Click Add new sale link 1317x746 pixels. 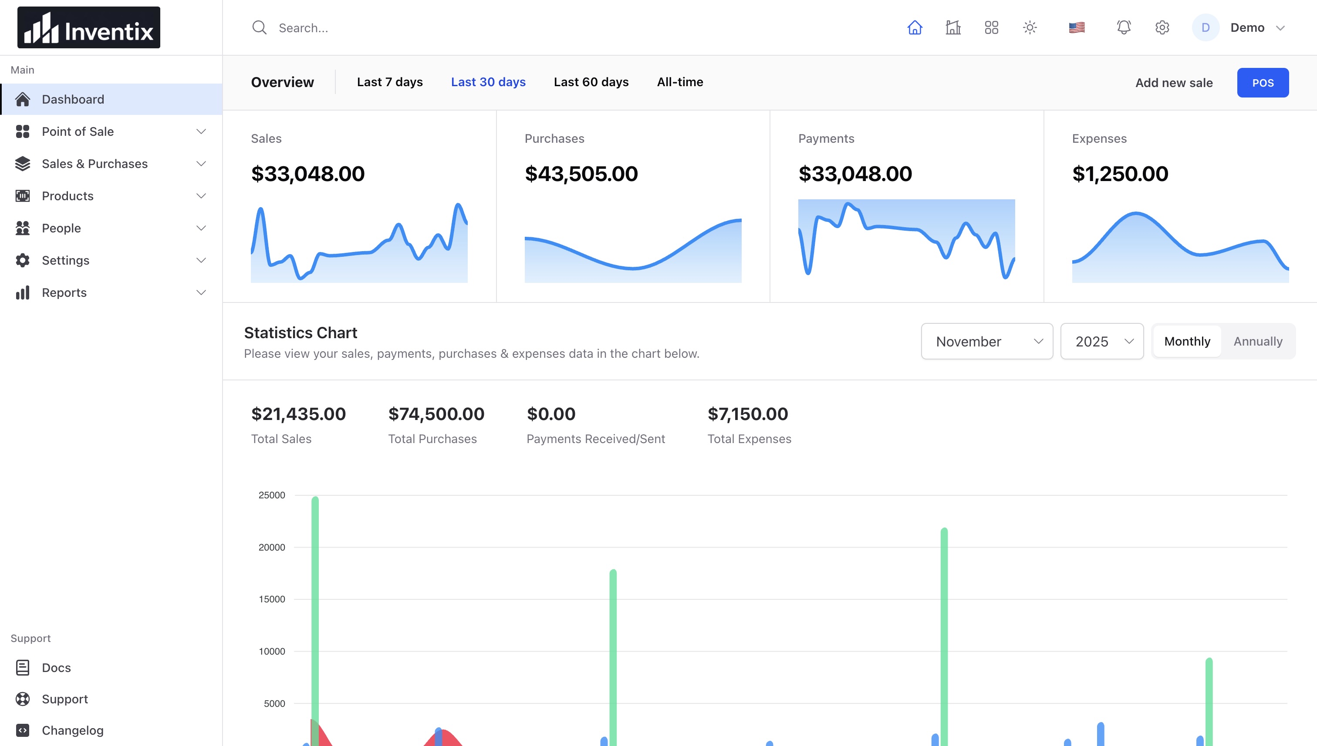pyautogui.click(x=1174, y=83)
